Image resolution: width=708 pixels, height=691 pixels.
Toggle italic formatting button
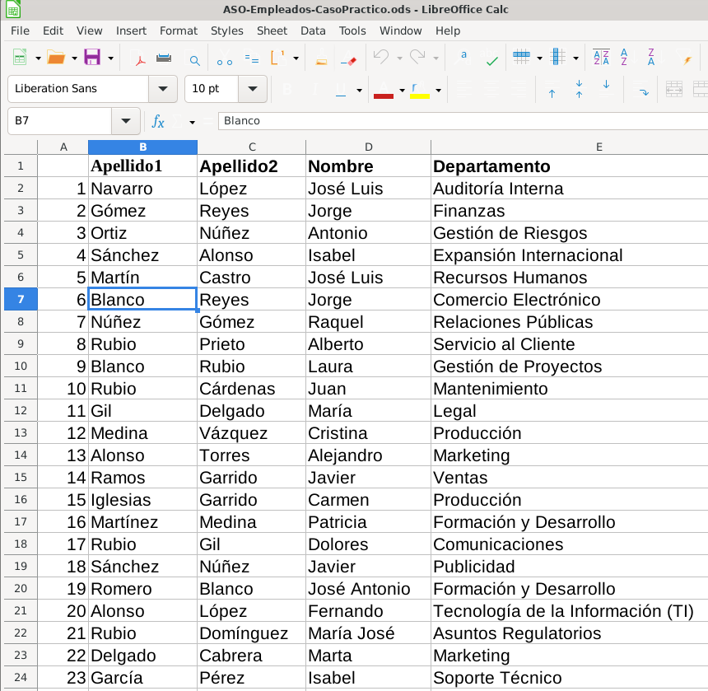point(315,90)
